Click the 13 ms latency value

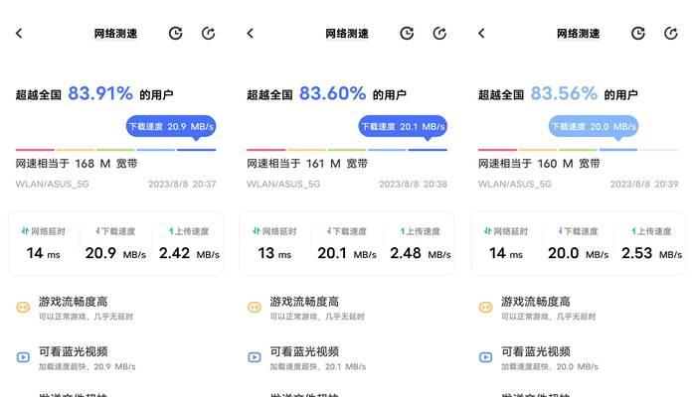274,253
